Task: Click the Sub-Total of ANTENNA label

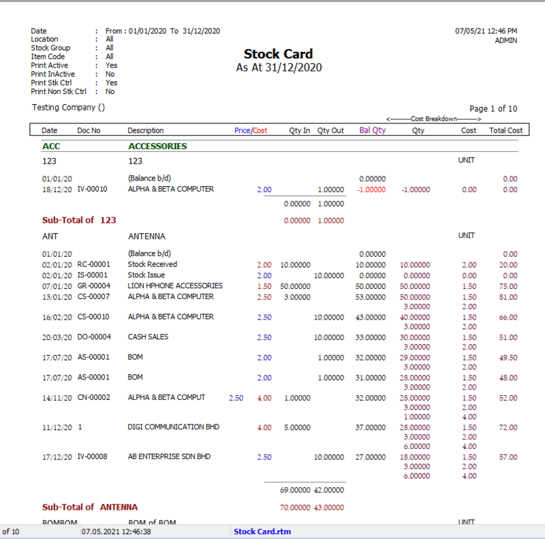Action: click(x=90, y=508)
